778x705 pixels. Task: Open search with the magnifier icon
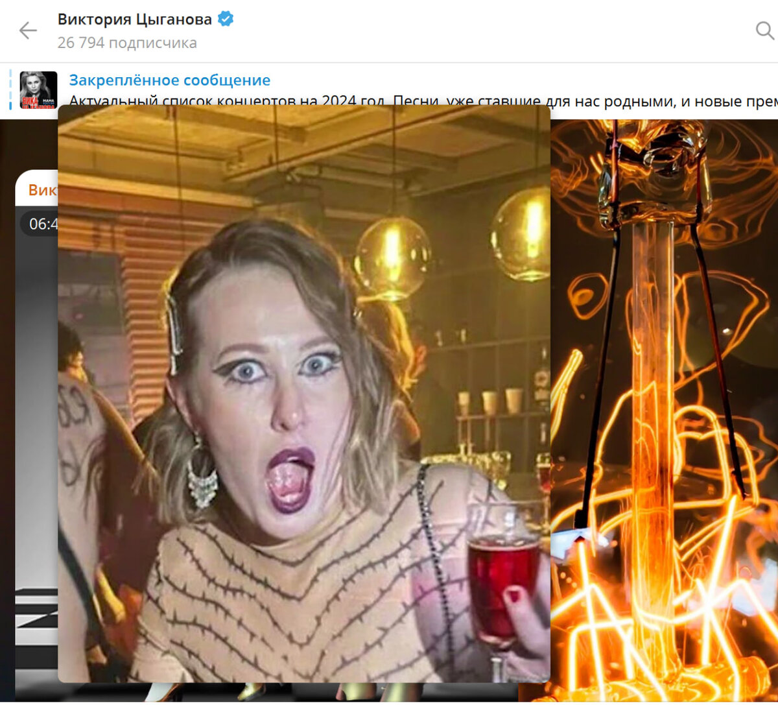coord(765,30)
